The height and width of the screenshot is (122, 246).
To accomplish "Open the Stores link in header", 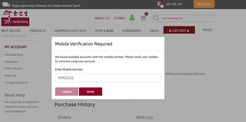I will (x=119, y=18).
